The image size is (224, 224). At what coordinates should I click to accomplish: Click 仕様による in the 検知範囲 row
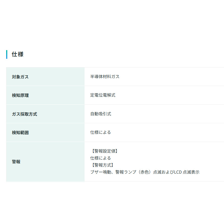pos(101,132)
